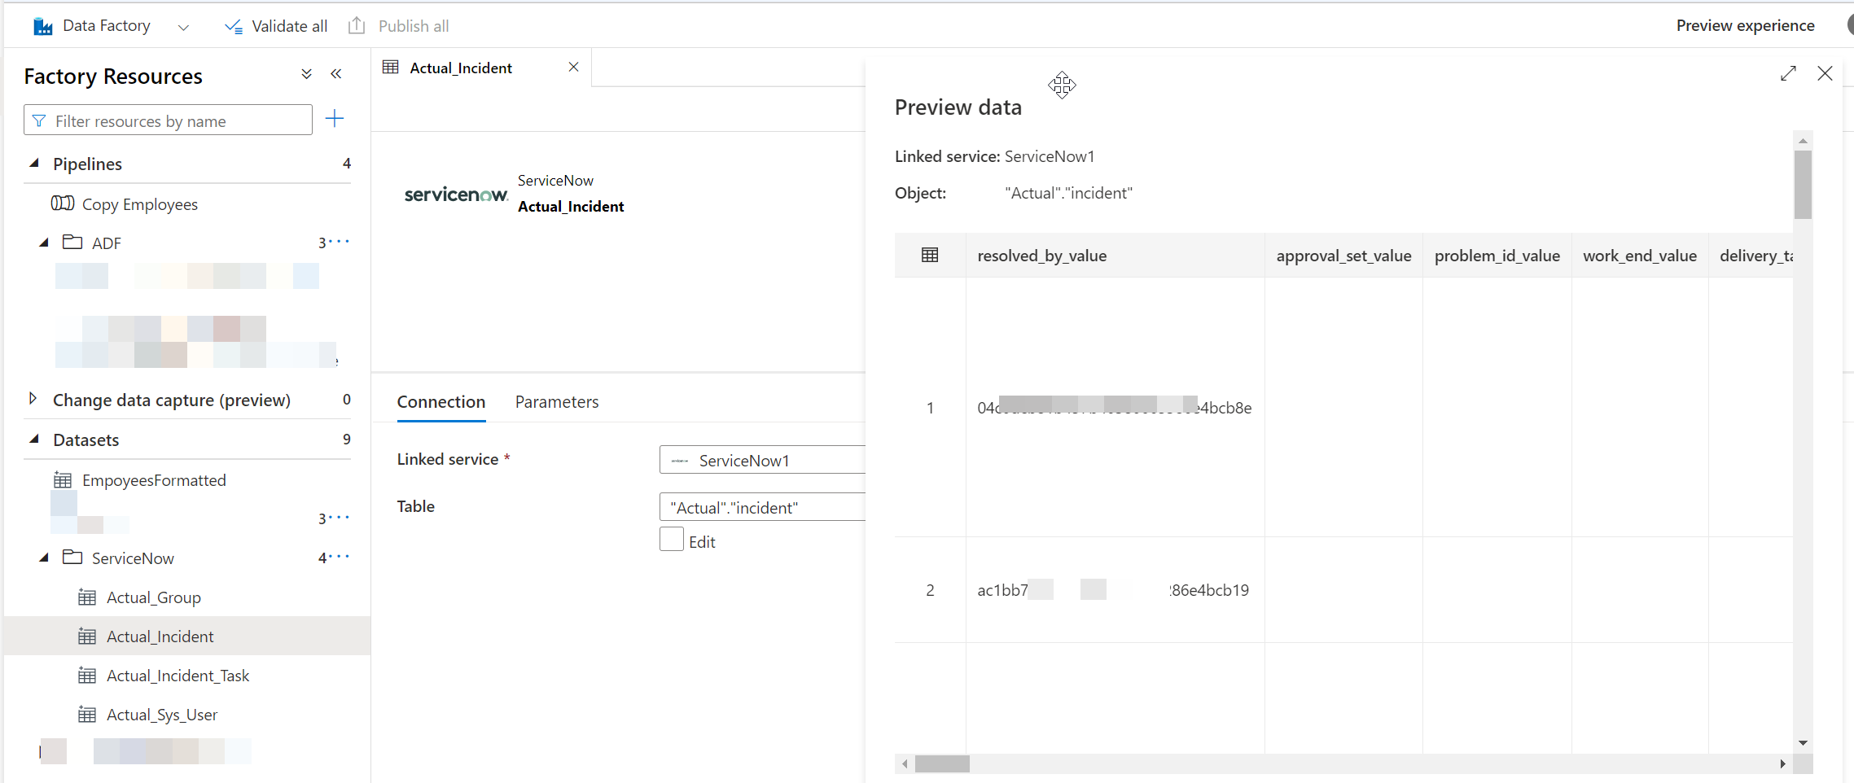
Task: Click Actual_Incident tree table icon
Action: (87, 636)
